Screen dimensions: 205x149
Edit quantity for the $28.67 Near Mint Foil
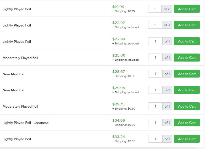pos(155,74)
